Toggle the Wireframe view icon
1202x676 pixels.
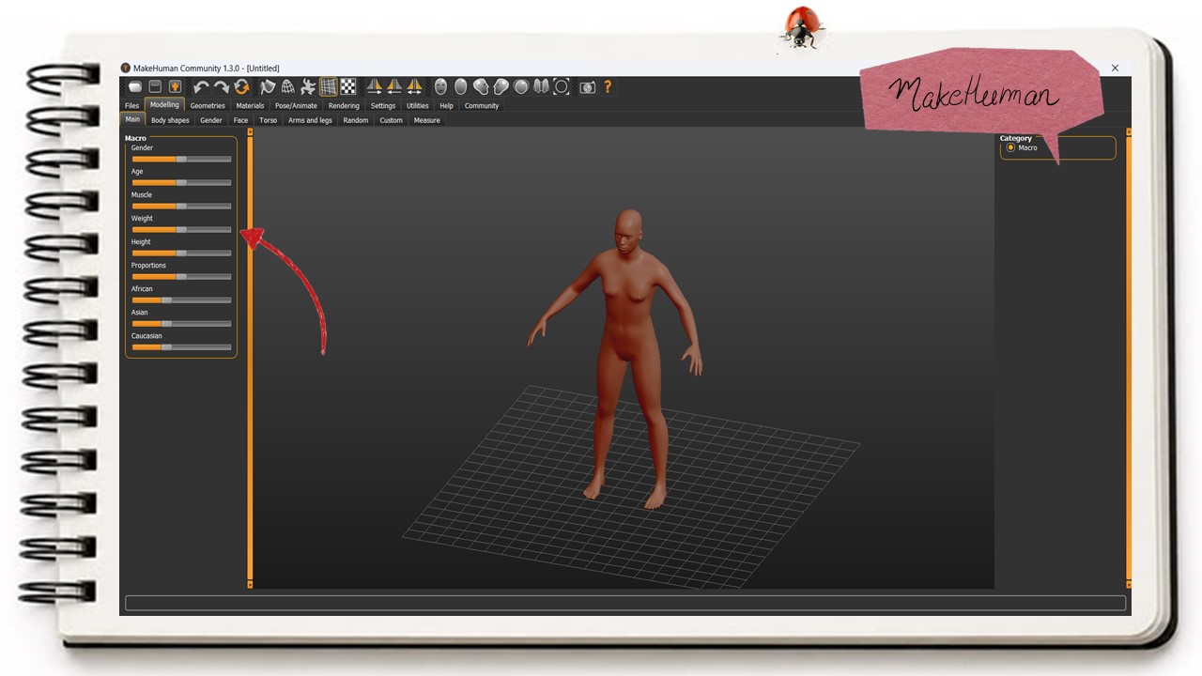click(287, 87)
